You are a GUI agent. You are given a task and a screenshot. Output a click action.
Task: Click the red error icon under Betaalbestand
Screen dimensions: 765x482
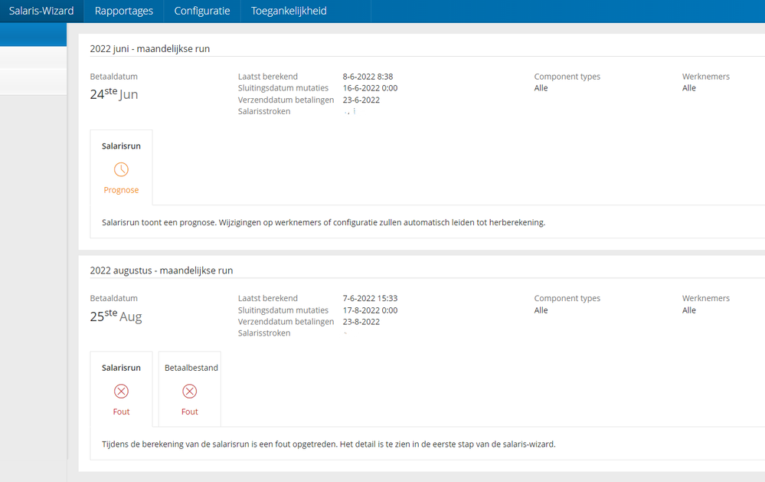(190, 391)
